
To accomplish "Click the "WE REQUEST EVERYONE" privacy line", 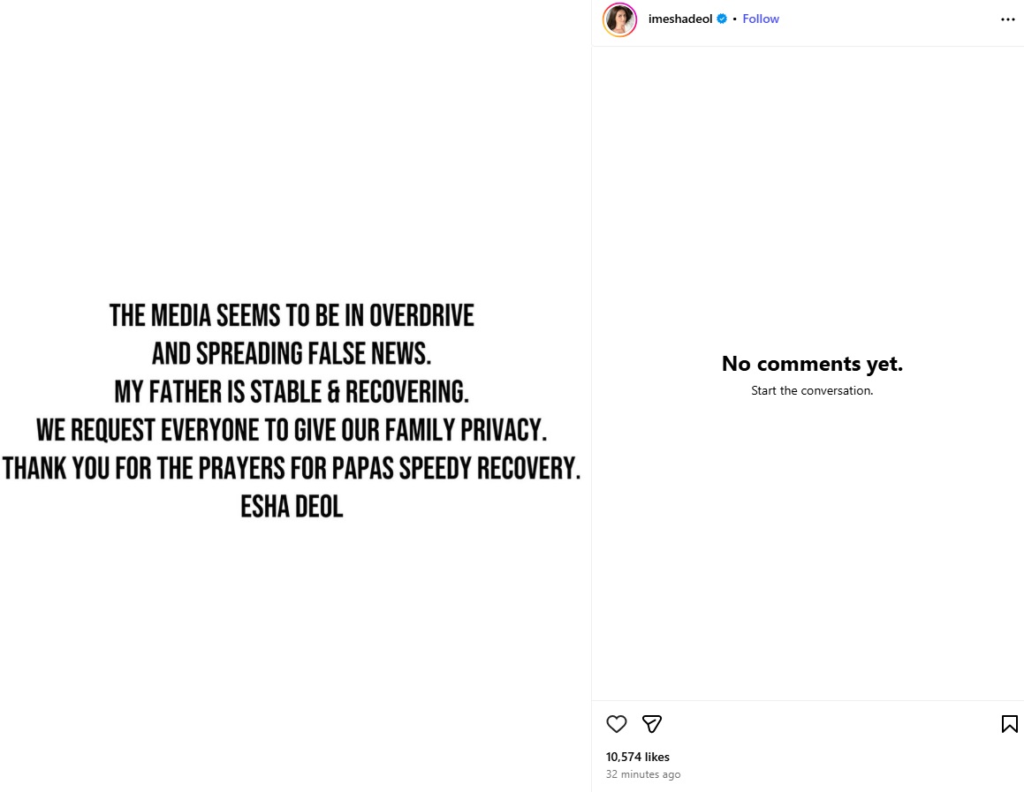I will [292, 430].
